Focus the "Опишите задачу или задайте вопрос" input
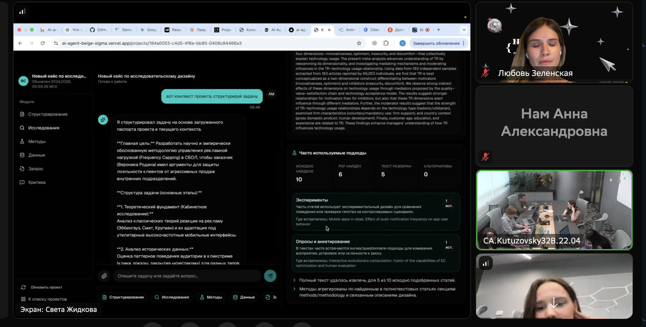646x327 pixels. [187, 276]
